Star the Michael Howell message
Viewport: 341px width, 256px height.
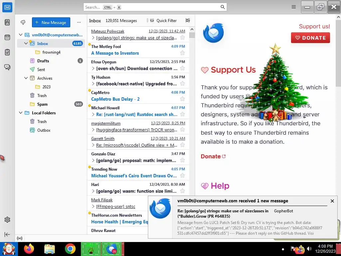182,114
